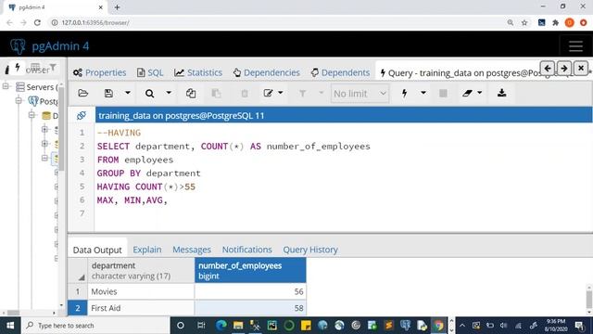This screenshot has width=593, height=334.
Task: Click the Edit pencil icon
Action: tap(268, 93)
